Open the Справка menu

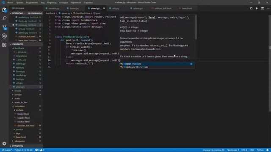pos(88,3)
